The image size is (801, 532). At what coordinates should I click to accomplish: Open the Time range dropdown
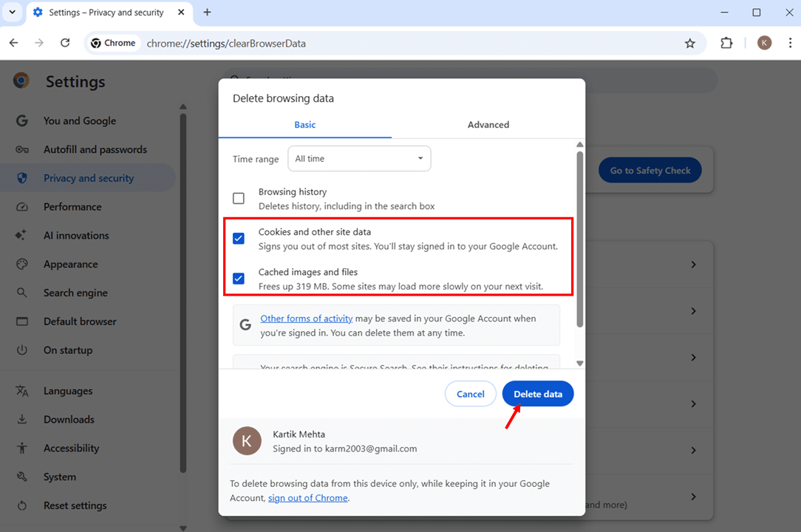click(359, 158)
